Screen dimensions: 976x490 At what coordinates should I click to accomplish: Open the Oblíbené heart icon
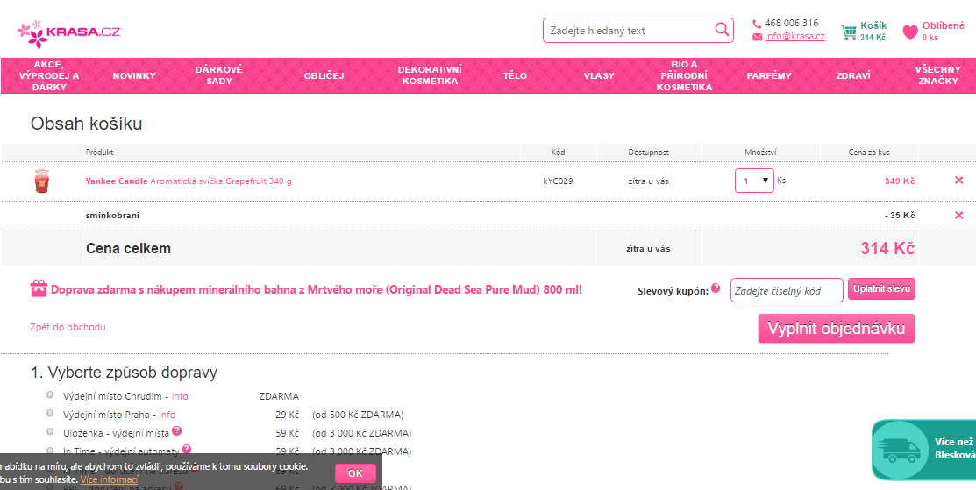[910, 32]
